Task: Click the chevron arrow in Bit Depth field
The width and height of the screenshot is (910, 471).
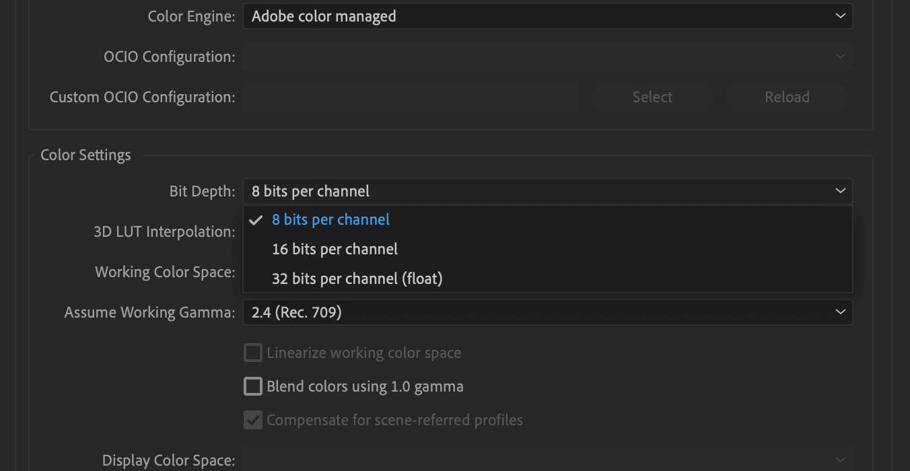Action: (x=840, y=191)
